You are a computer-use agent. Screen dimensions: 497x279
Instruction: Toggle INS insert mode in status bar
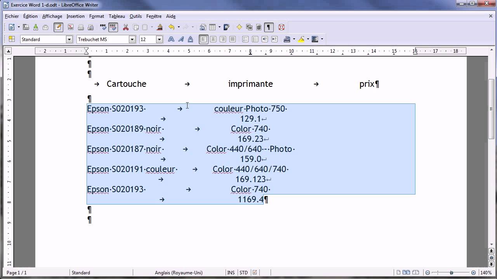[231, 273]
